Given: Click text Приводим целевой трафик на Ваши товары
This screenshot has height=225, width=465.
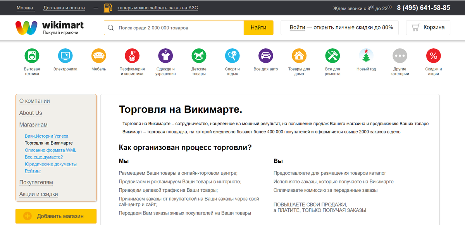Looking at the screenshot, I should [x=168, y=190].
